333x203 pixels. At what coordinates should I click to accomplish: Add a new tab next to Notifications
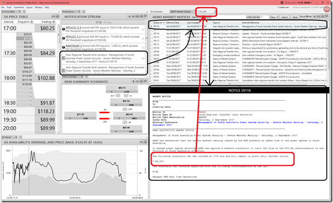(84, 12)
